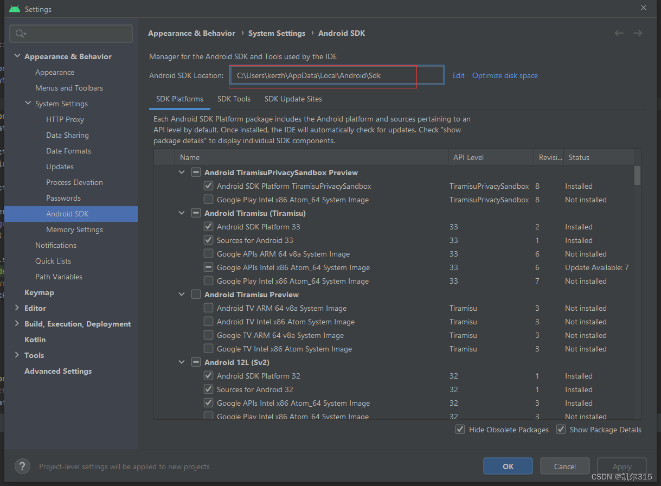Image resolution: width=661 pixels, height=486 pixels.
Task: Toggle Show Package Details checkbox
Action: pyautogui.click(x=561, y=430)
